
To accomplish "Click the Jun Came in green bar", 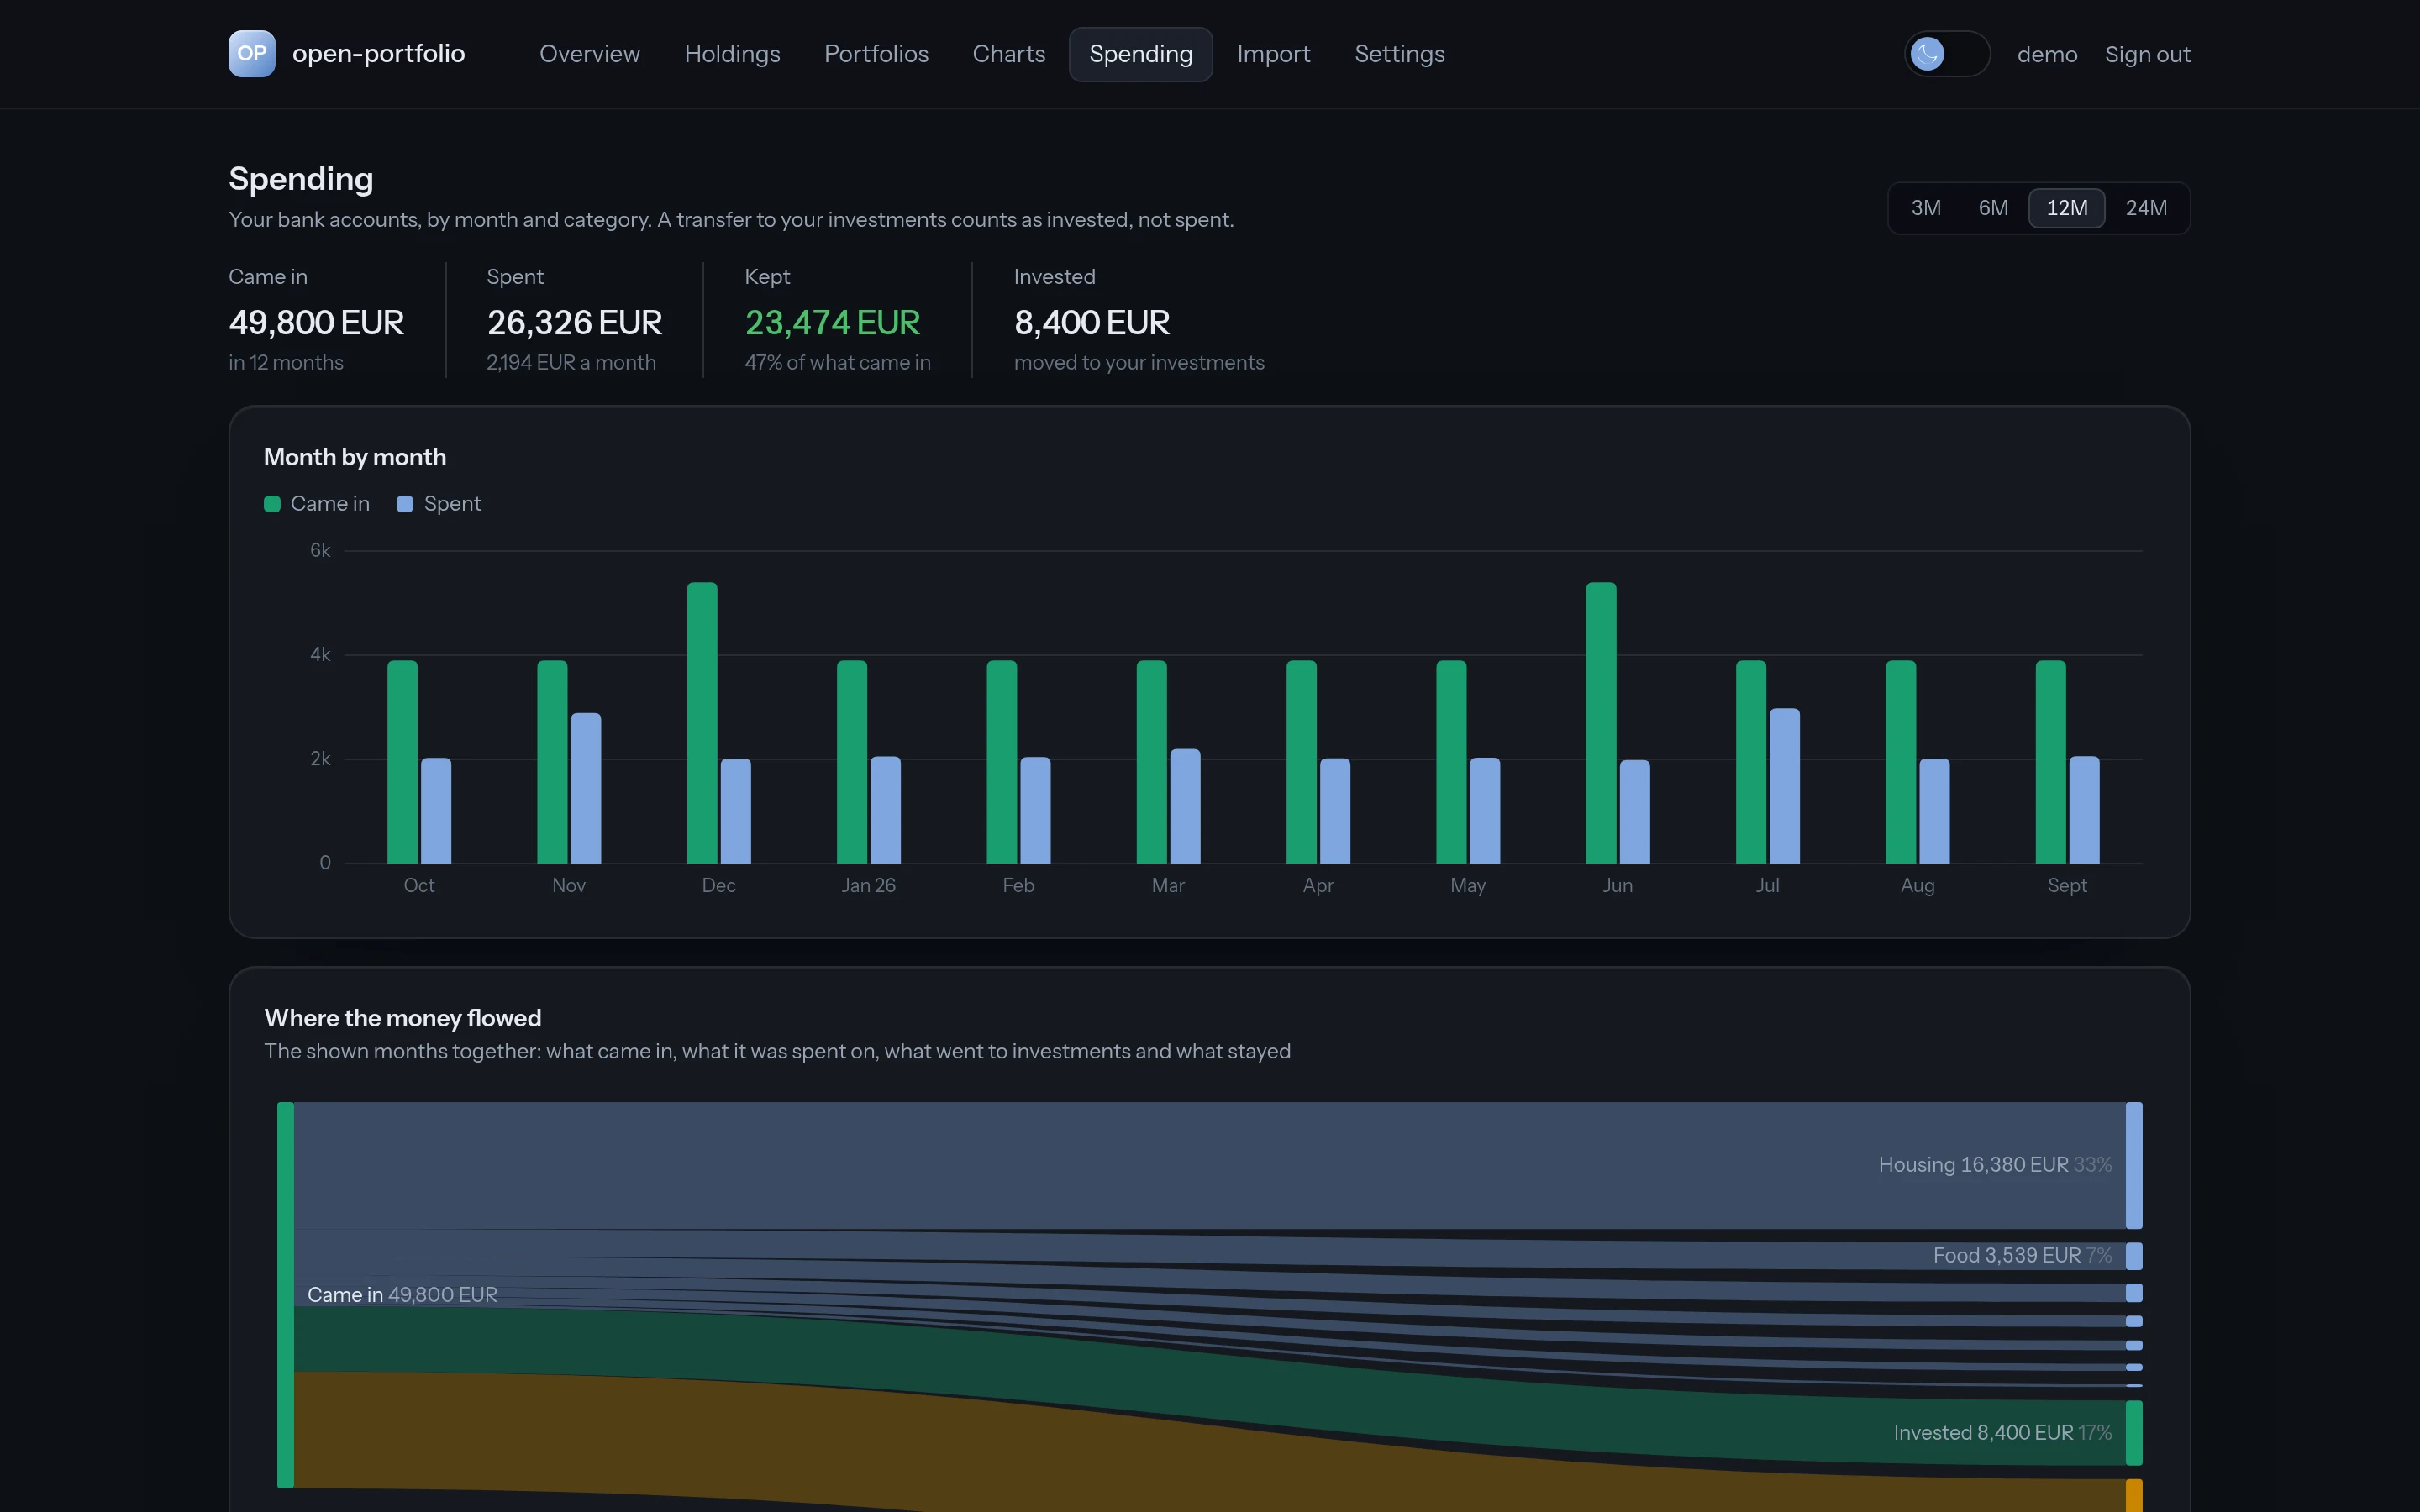I will pyautogui.click(x=1601, y=722).
